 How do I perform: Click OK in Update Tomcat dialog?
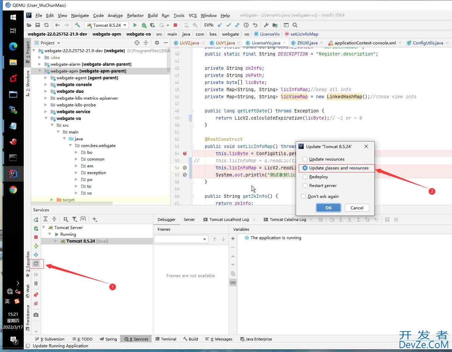329,208
